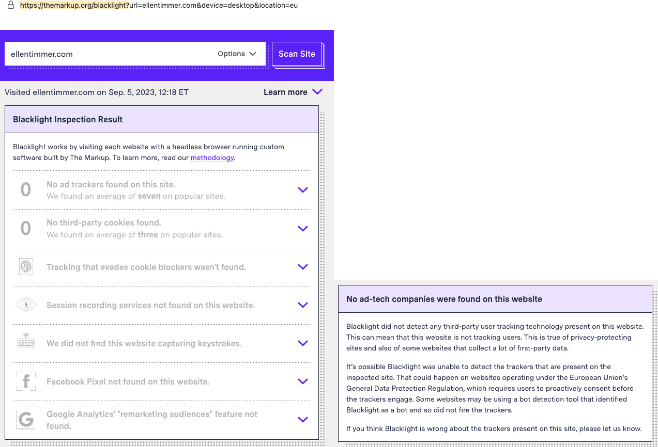Click the ellentimmer.com URL input field
658x447 pixels.
click(x=109, y=54)
